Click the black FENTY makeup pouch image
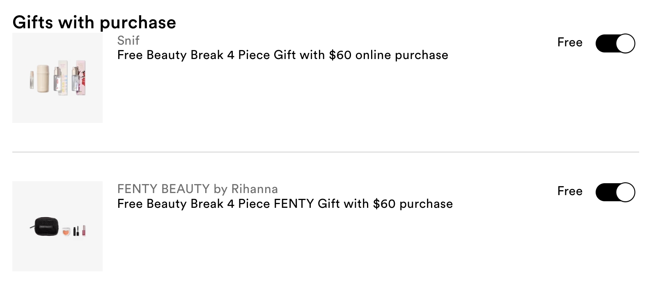Image resolution: width=656 pixels, height=282 pixels. coord(45,227)
